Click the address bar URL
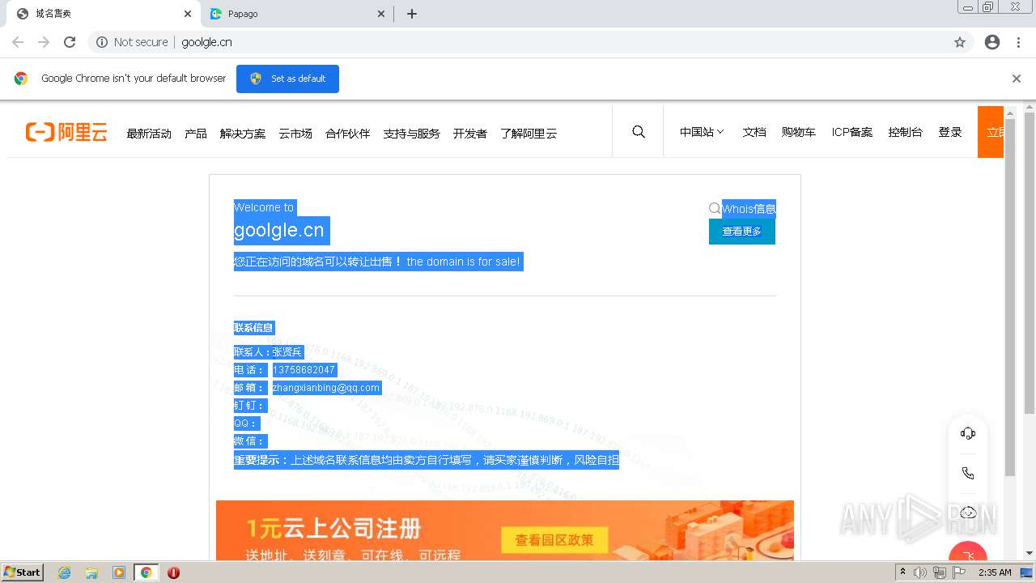Image resolution: width=1036 pixels, height=583 pixels. (x=206, y=42)
